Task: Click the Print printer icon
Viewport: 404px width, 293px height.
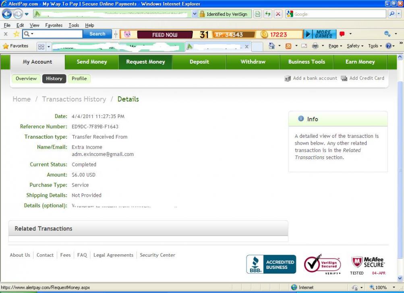Action: 315,46
